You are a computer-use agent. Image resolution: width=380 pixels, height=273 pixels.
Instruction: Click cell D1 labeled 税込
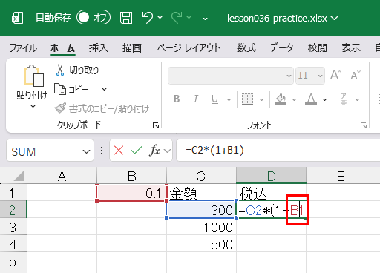coord(272,192)
